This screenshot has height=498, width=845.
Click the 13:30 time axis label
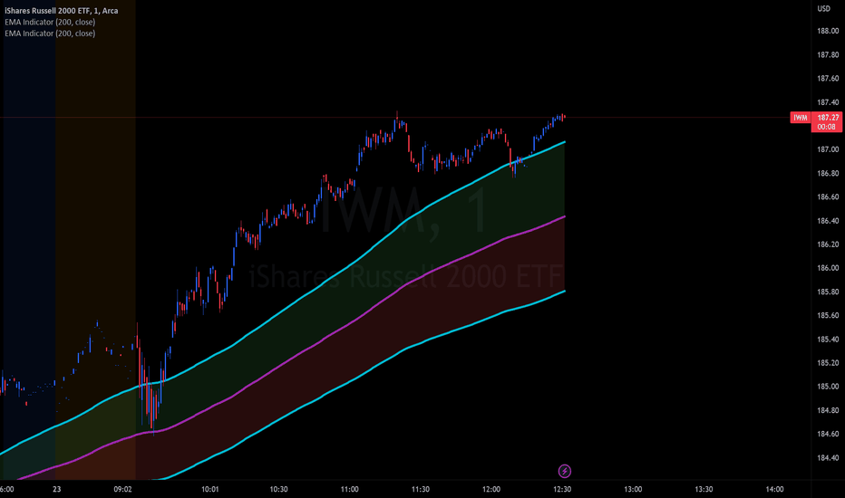click(704, 489)
